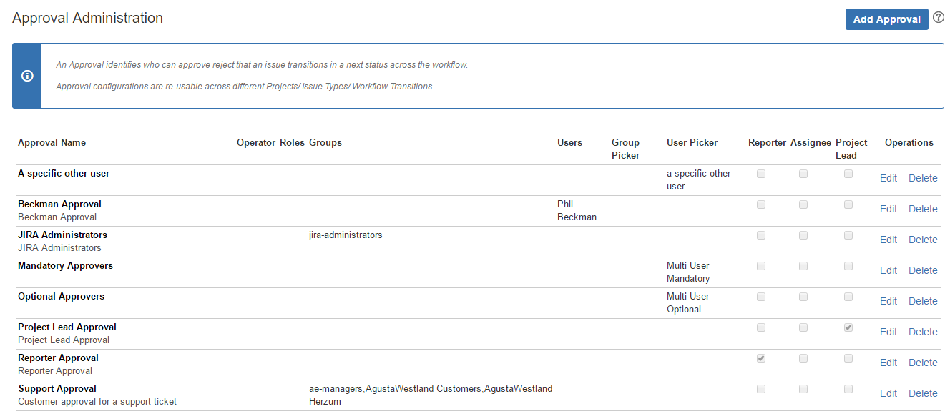950x414 pixels.
Task: Click the info icon in the blue banner
Action: pyautogui.click(x=27, y=76)
